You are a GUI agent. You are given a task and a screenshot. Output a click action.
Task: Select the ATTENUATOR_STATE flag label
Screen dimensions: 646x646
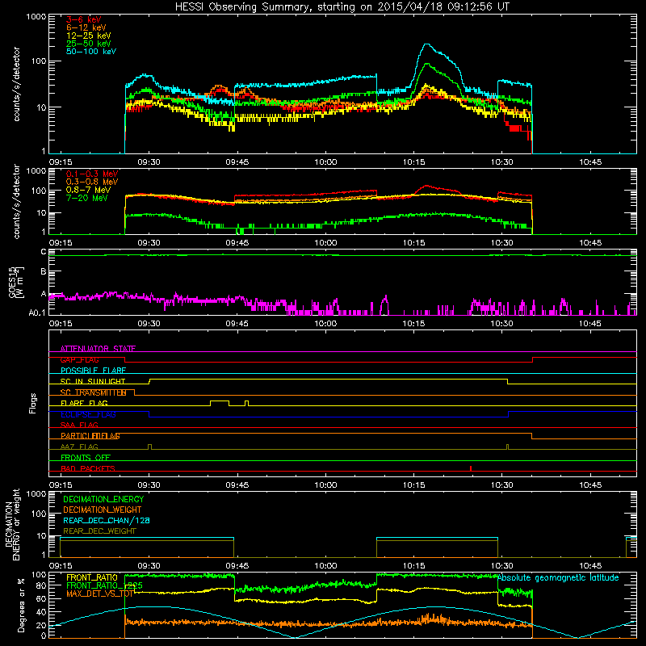[98, 349]
